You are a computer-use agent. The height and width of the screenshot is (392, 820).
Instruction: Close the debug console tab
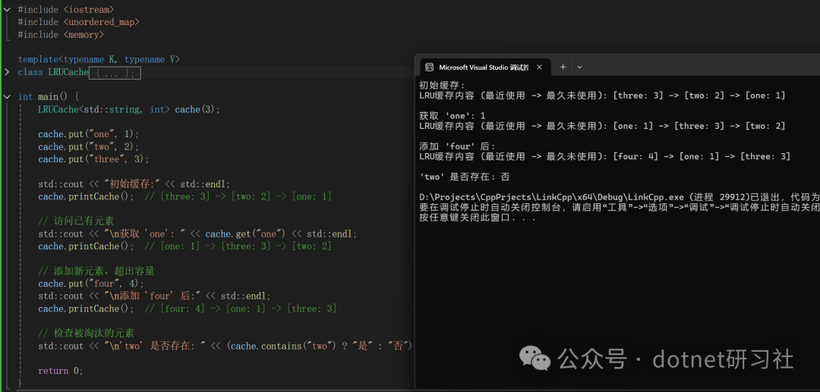pyautogui.click(x=539, y=67)
